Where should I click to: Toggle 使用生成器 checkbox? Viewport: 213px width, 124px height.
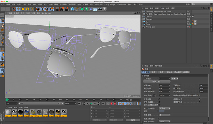[x=160, y=102]
